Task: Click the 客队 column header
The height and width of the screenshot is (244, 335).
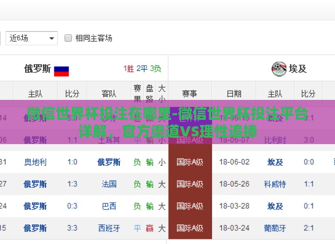Action: coord(109,94)
